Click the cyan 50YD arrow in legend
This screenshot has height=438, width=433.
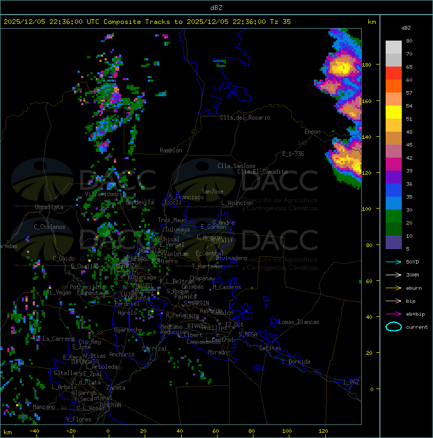(x=393, y=262)
